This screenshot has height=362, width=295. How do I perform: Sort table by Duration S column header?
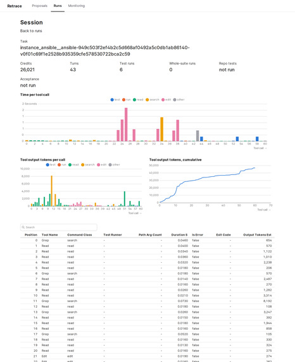(x=179, y=235)
